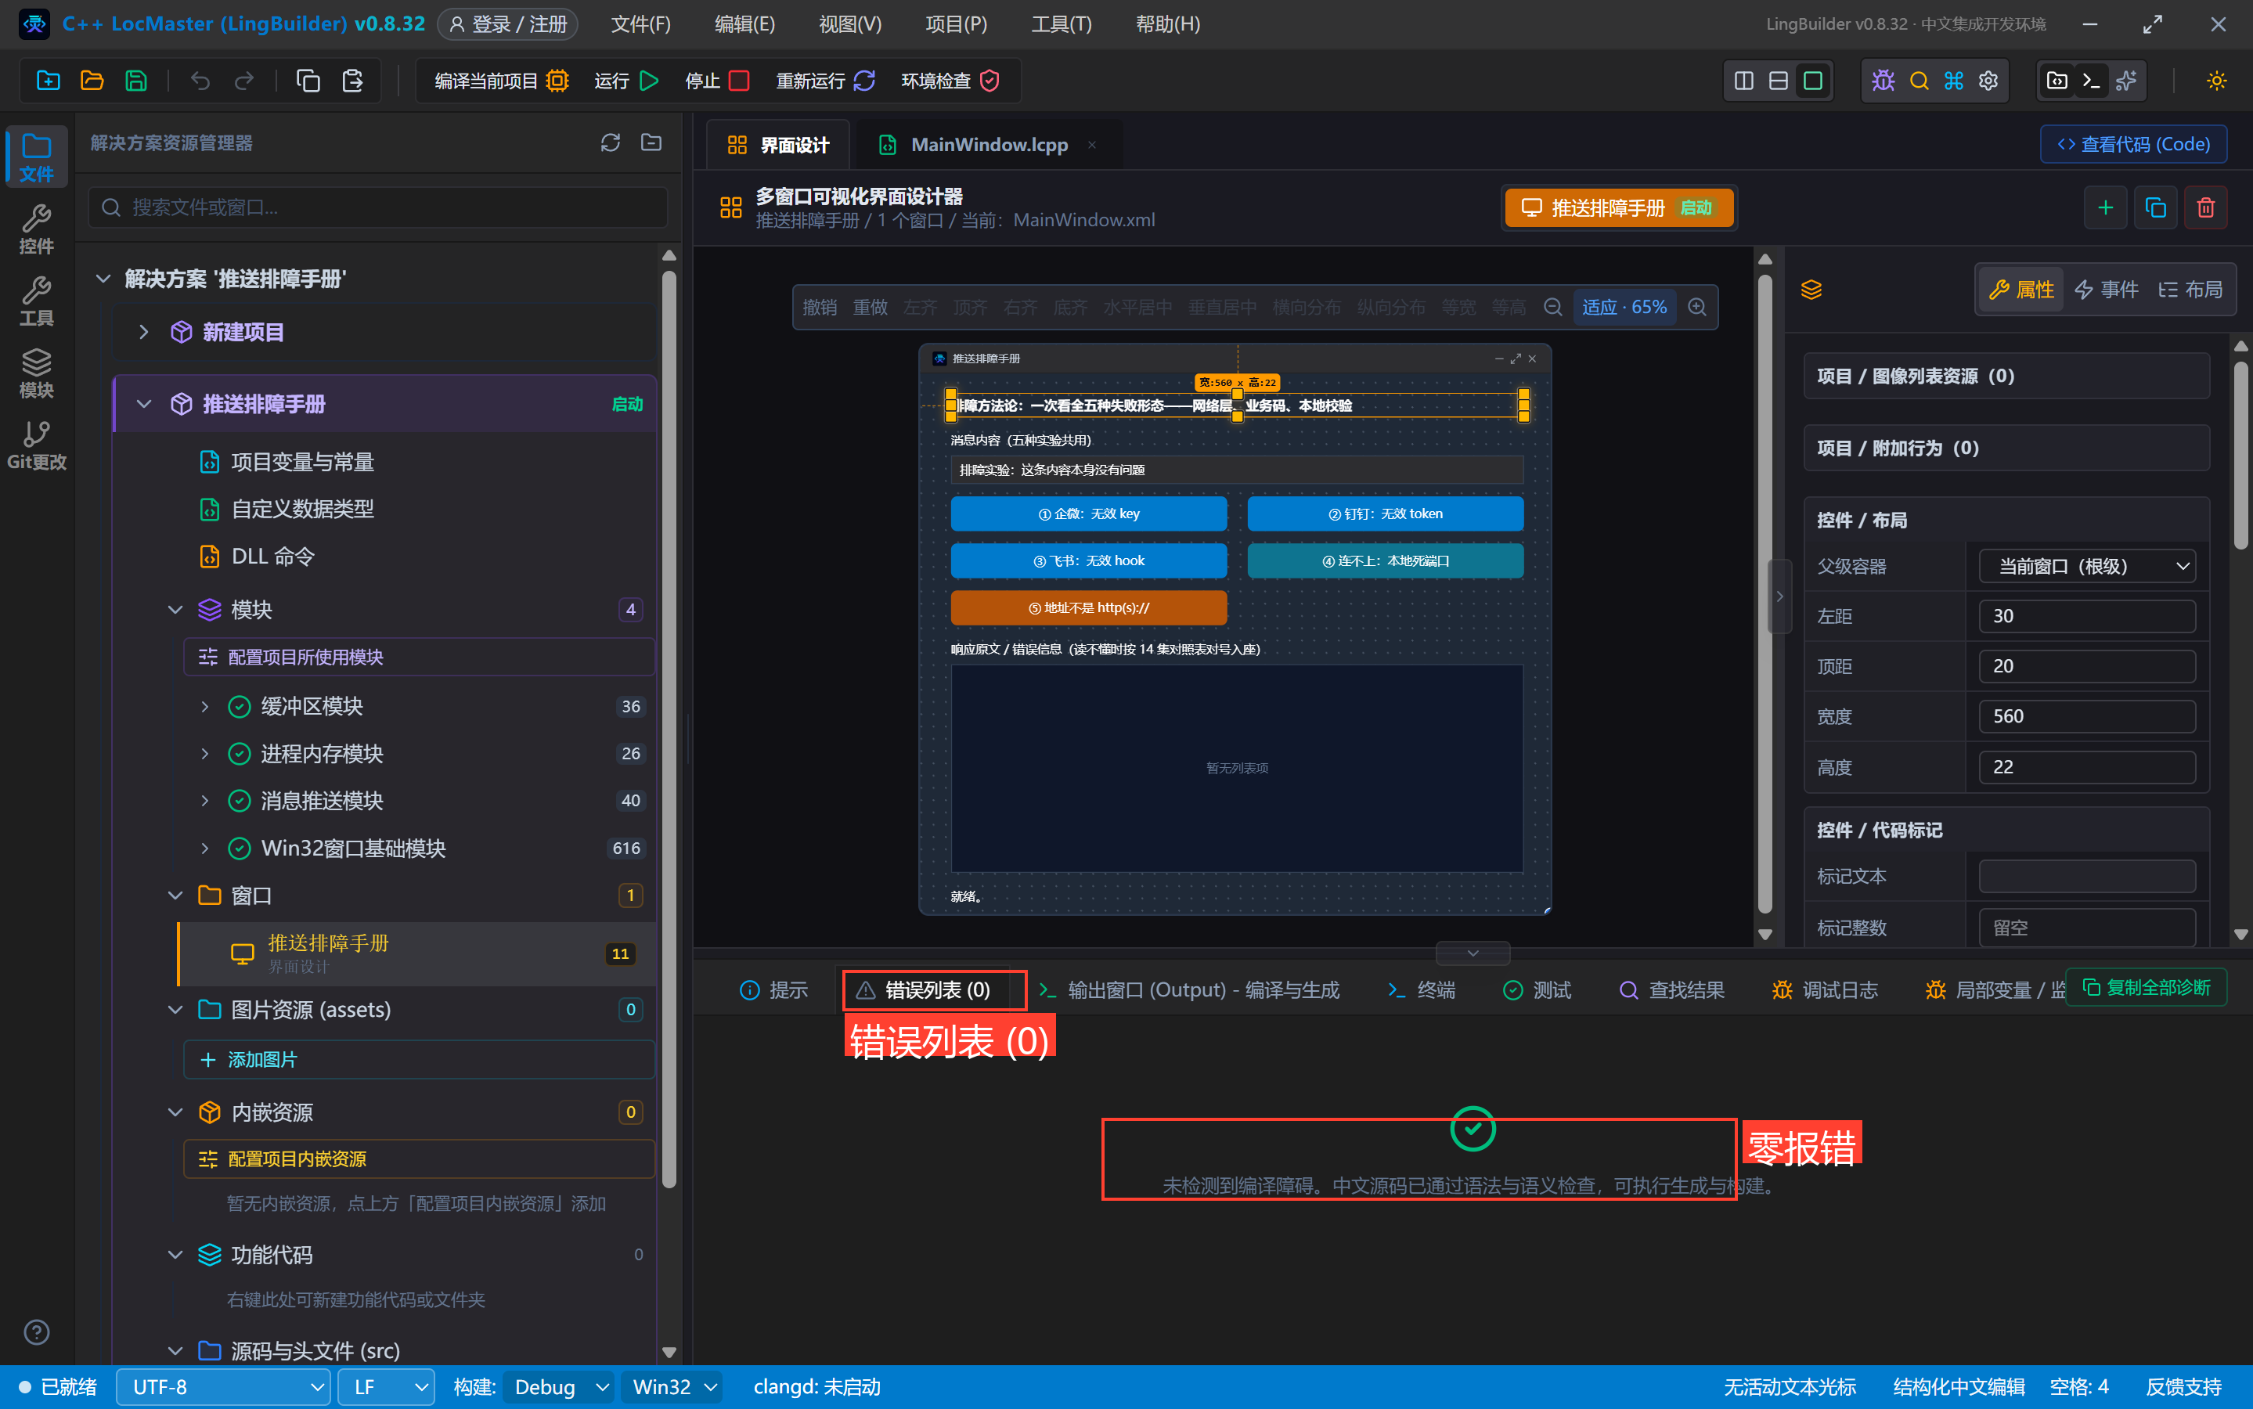Click the save icon in toolbar

[136, 80]
